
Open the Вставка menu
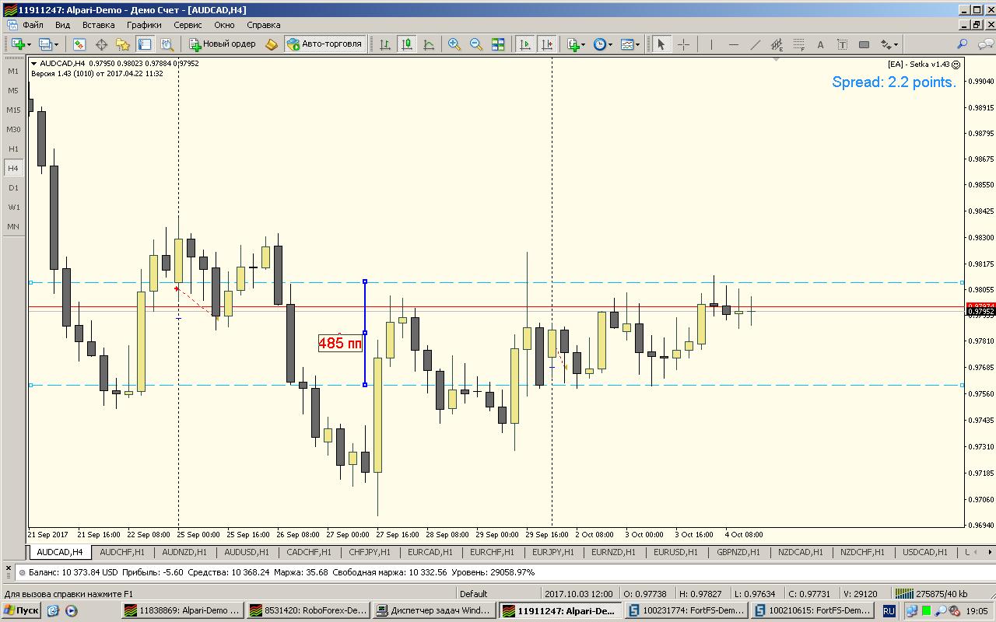pos(99,25)
